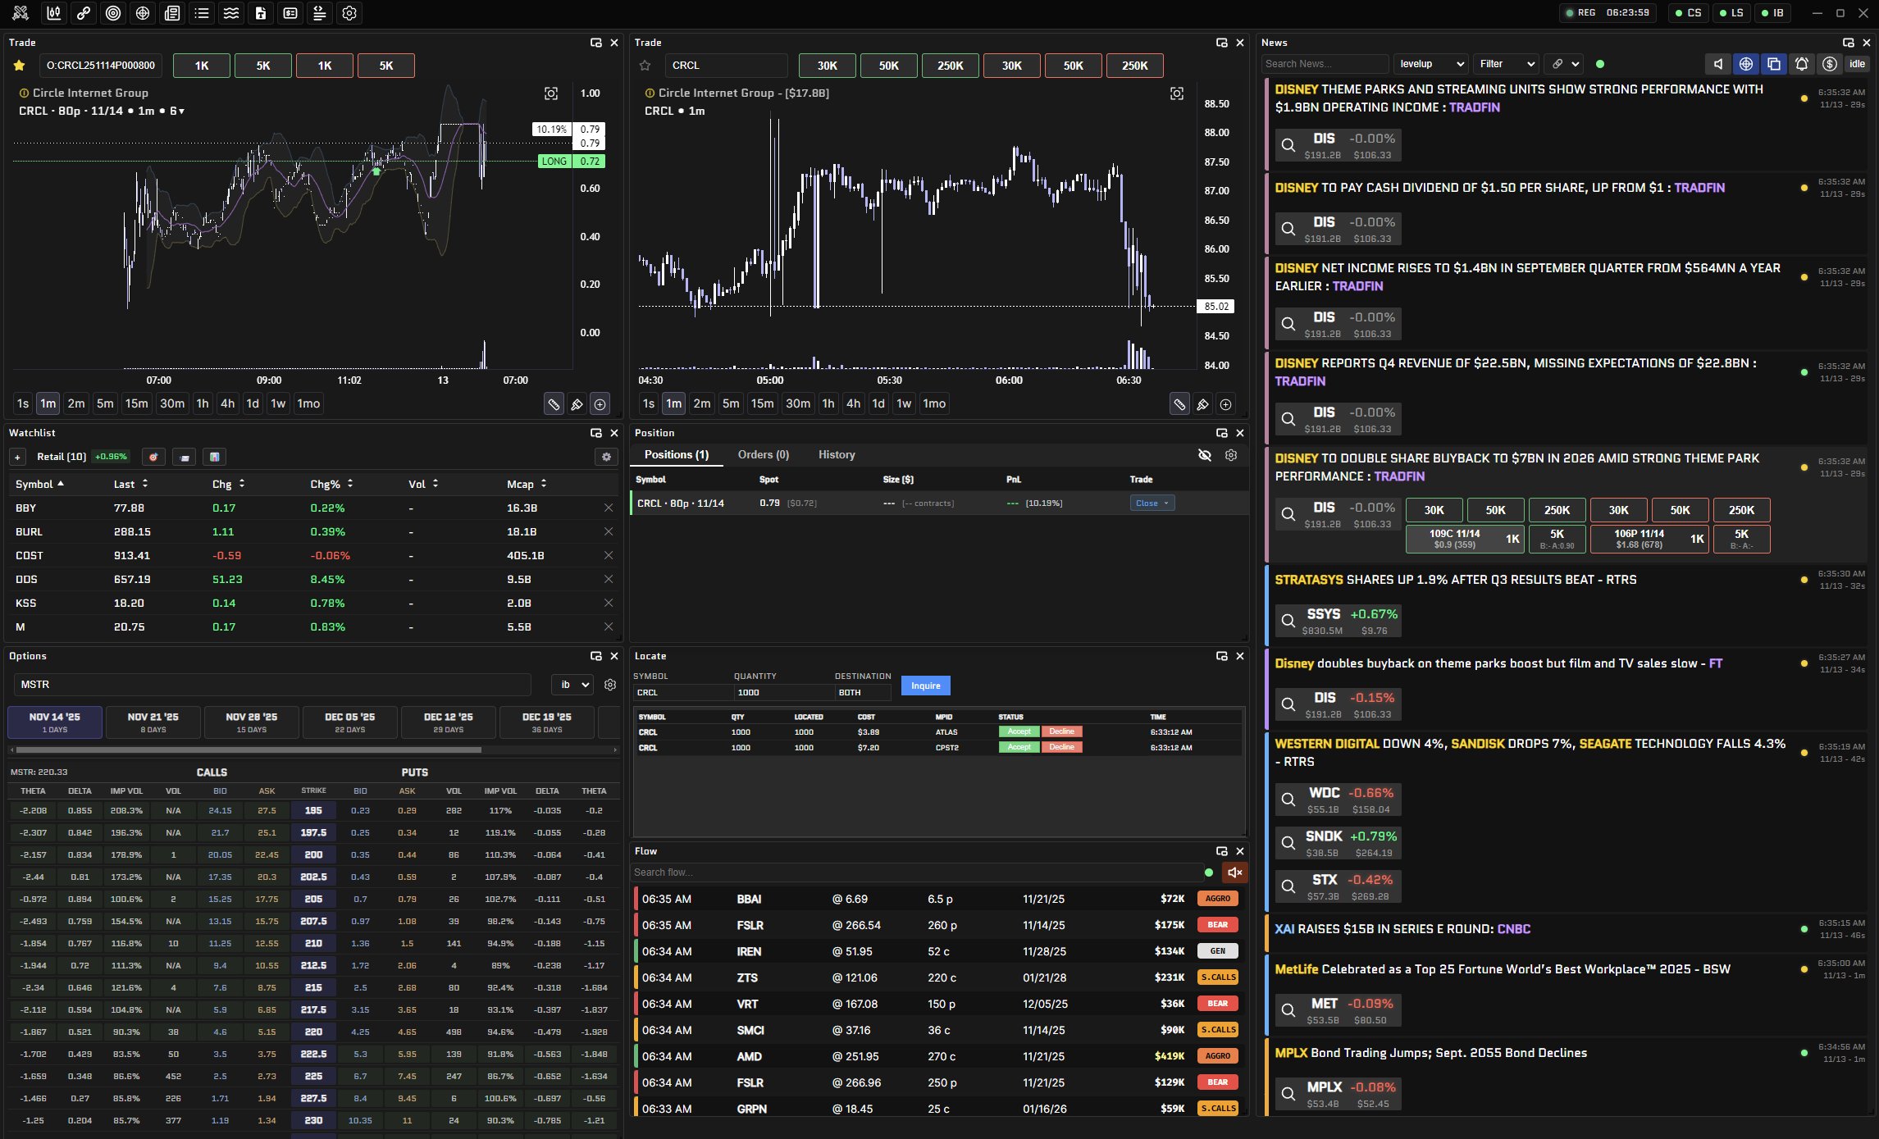The width and height of the screenshot is (1879, 1139).
Task: Remove BBY from the watchlist
Action: click(x=609, y=508)
